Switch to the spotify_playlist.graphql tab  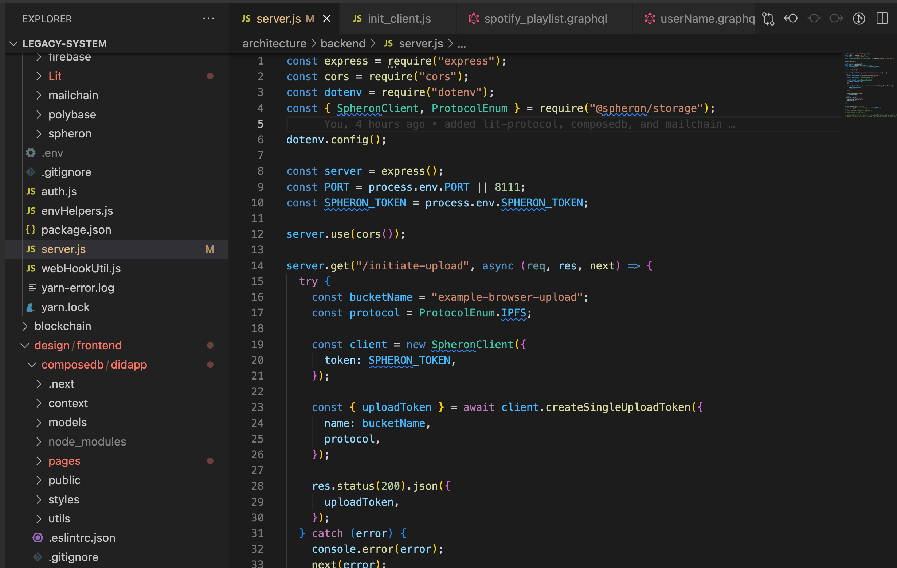[x=545, y=19]
